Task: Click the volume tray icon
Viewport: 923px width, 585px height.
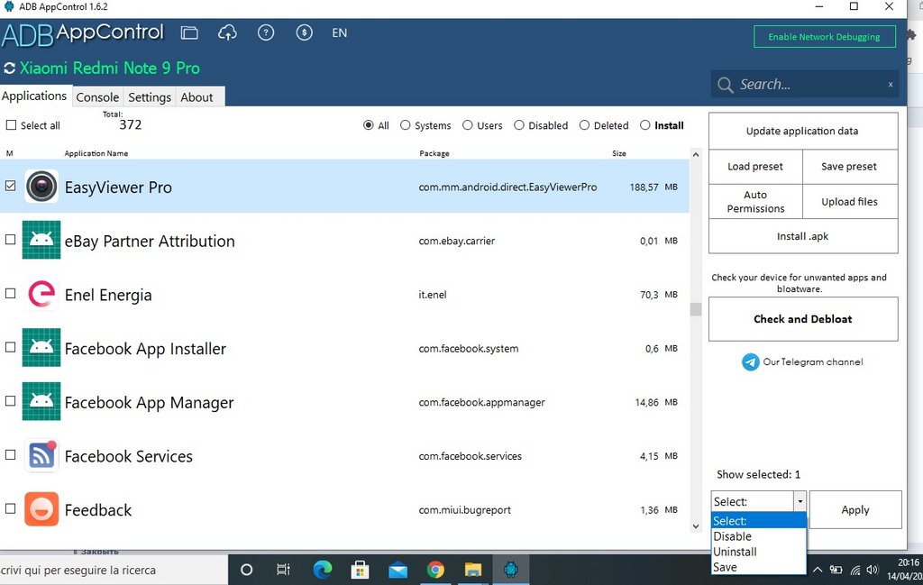Action: (873, 570)
